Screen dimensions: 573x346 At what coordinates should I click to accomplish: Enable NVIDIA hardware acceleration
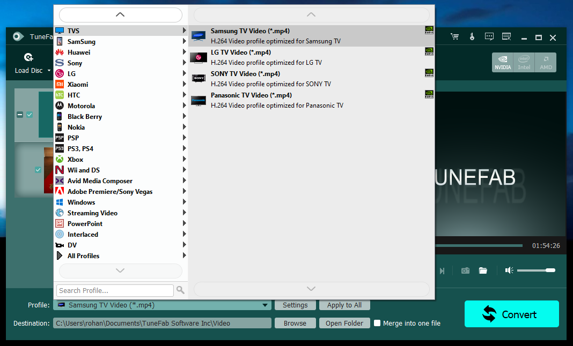(x=503, y=62)
